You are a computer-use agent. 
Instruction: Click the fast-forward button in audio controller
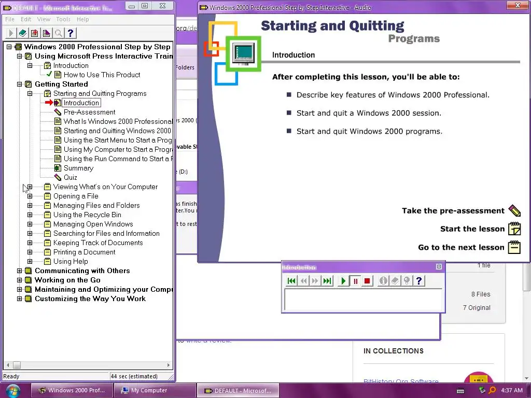click(x=315, y=281)
